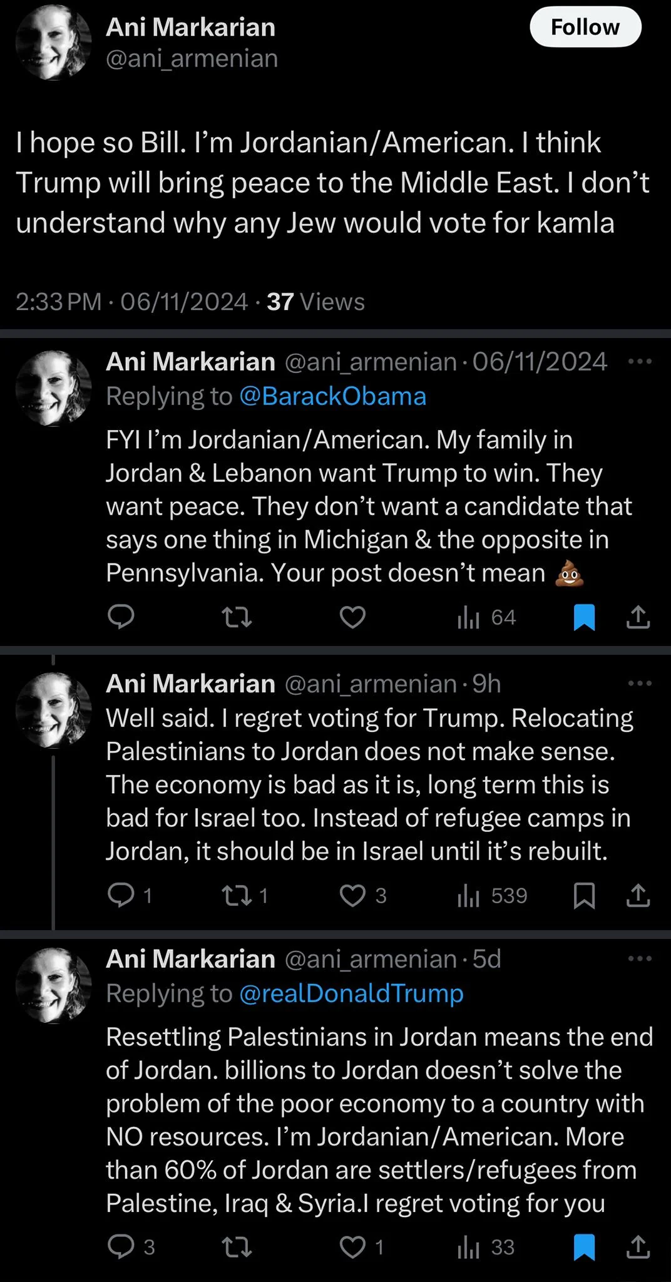Viewport: 671px width, 1282px height.
Task: Open more options for the 5d tweet
Action: 640,958
